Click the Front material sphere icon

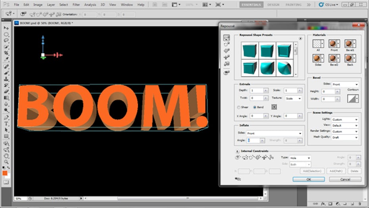coord(332,44)
